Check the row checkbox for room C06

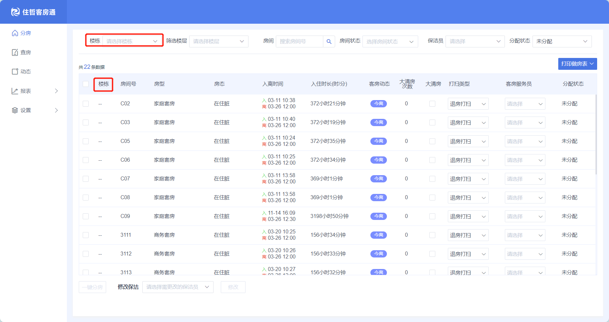tap(86, 160)
